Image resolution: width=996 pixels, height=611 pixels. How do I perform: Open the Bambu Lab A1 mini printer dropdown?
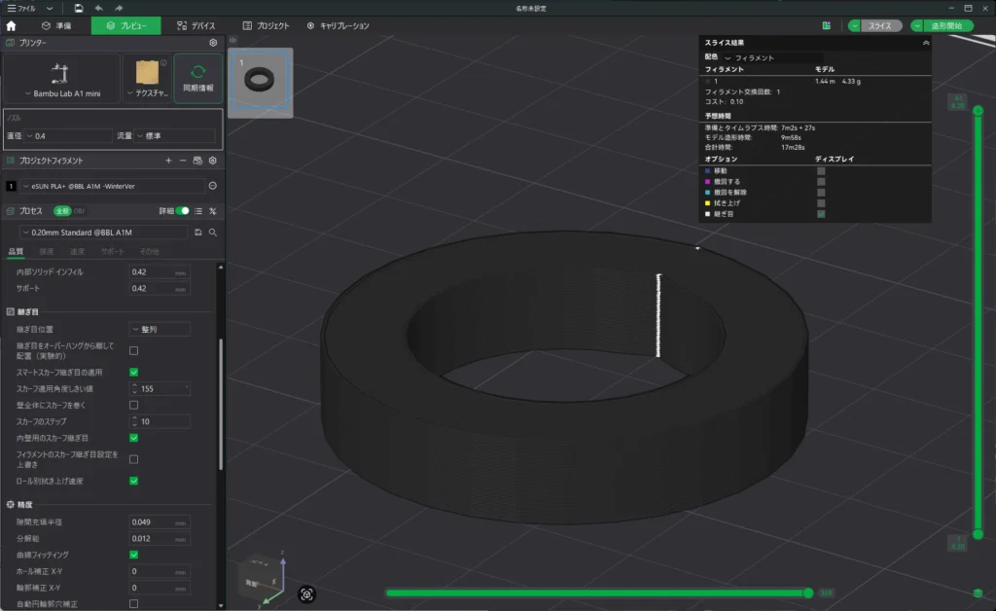[62, 78]
